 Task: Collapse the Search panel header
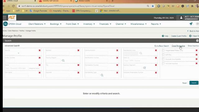[197, 41]
